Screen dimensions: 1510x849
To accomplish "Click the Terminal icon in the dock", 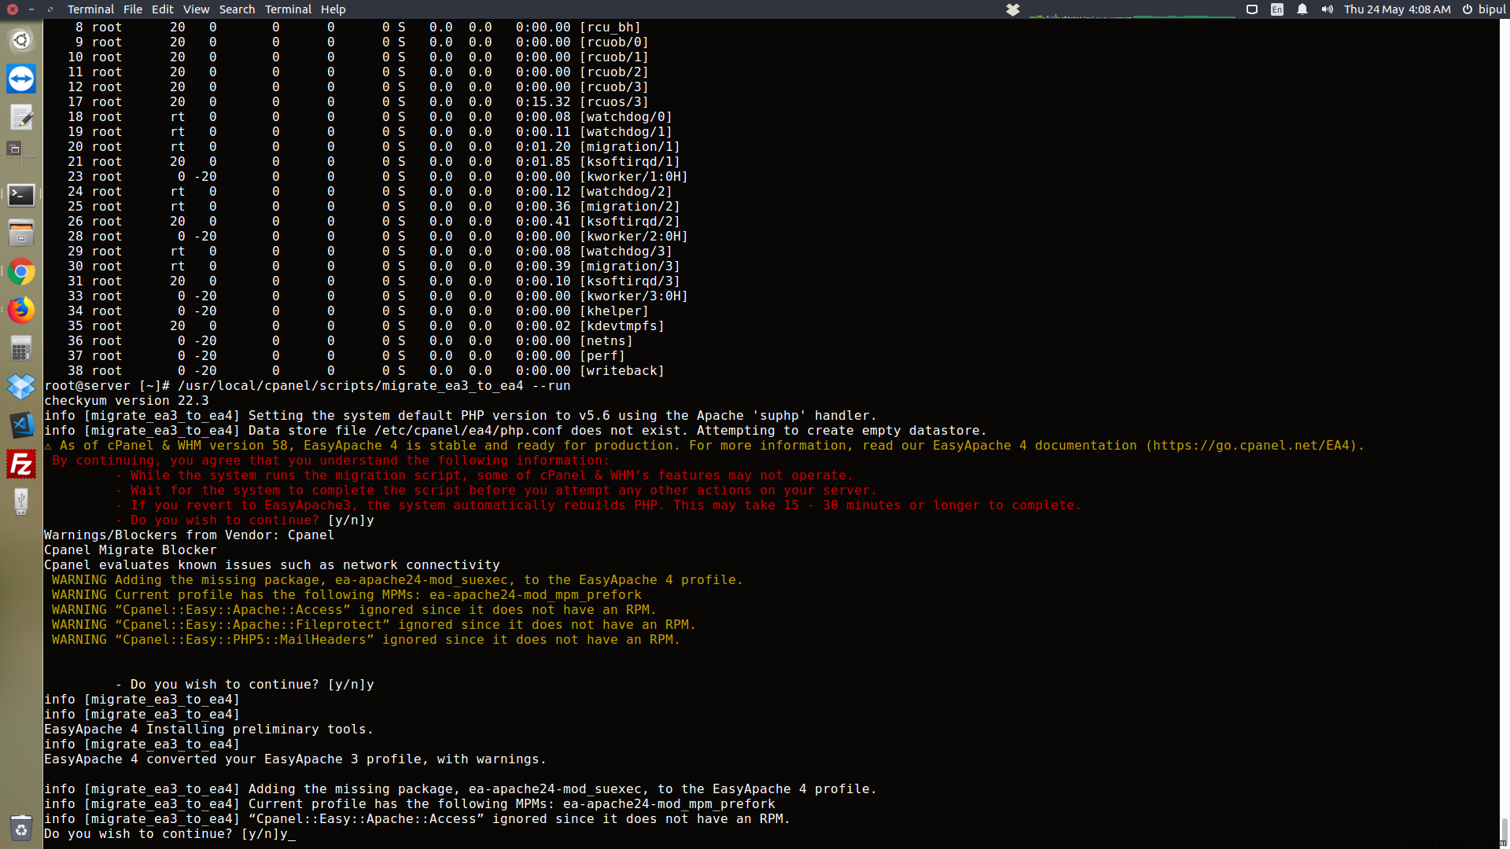I will 21,194.
